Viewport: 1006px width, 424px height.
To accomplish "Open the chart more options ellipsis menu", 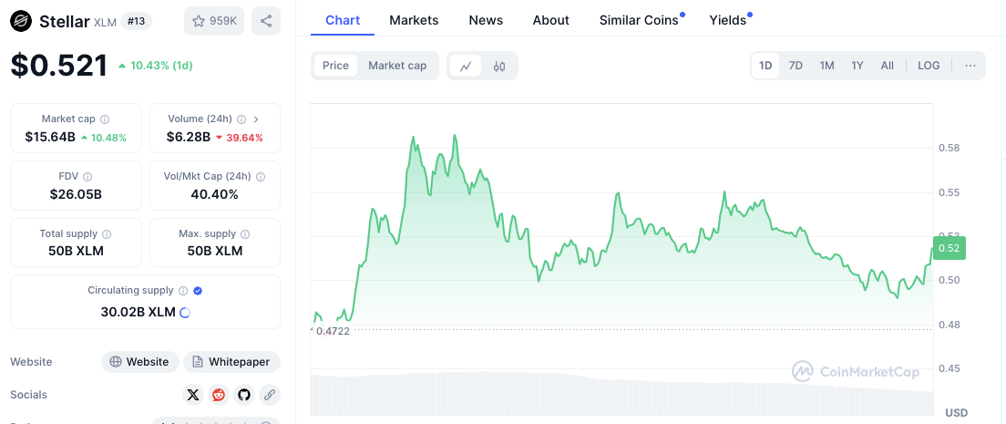I will point(970,66).
